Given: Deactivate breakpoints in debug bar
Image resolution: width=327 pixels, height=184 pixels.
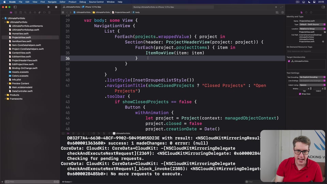Looking at the screenshot, I should point(68,133).
